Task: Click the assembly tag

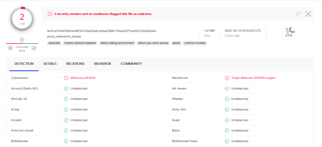Action: [54, 43]
